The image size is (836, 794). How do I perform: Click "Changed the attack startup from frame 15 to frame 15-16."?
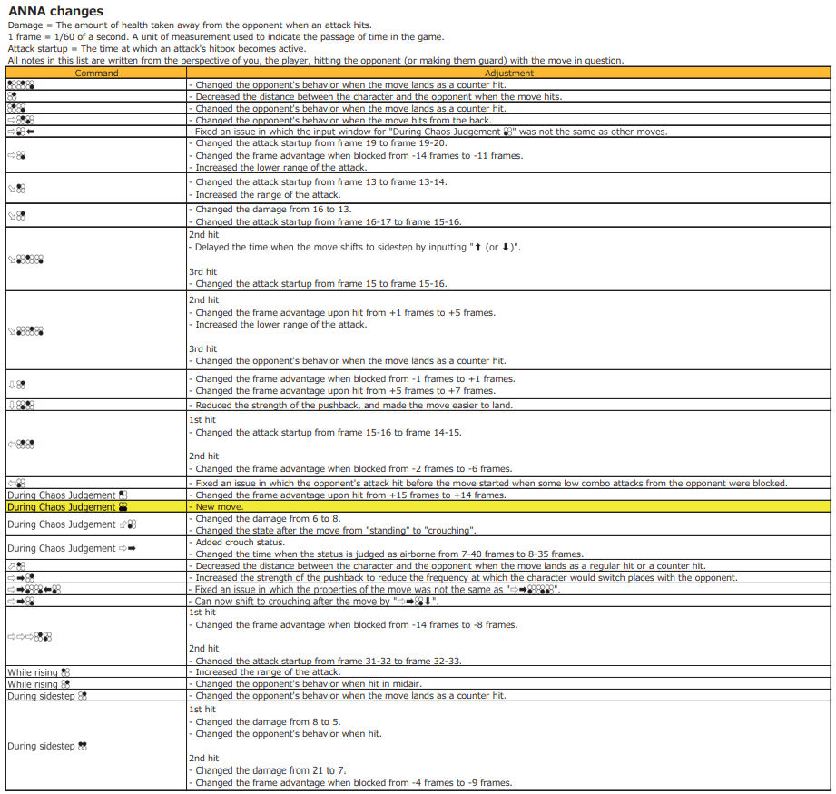tap(319, 283)
